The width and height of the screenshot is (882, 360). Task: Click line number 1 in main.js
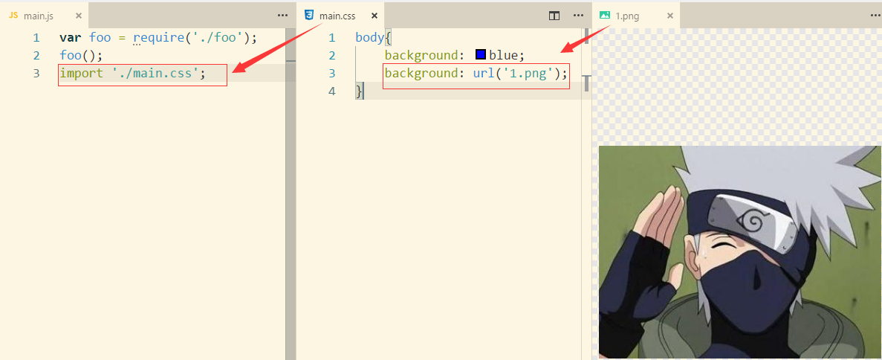coord(36,38)
